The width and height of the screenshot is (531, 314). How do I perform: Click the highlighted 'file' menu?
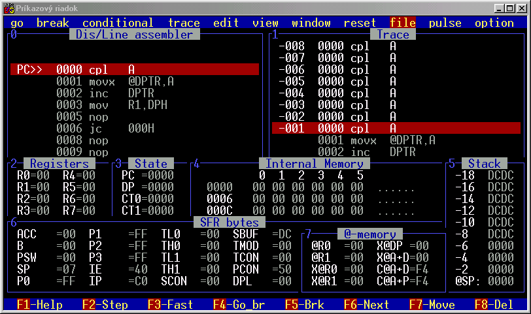402,23
